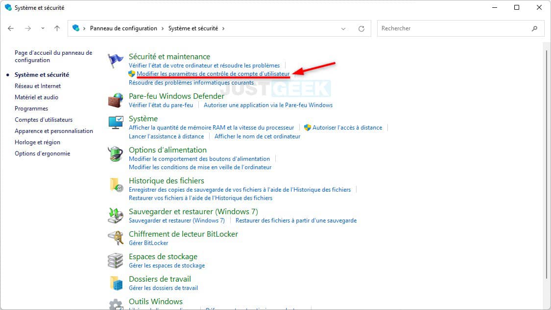Open Pare-feu Windows Defender heading
The height and width of the screenshot is (310, 551).
[176, 96]
